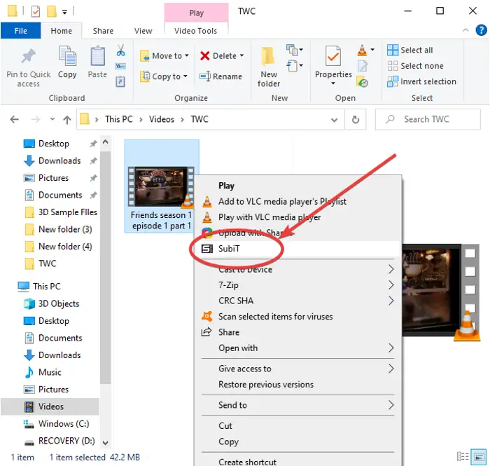
Task: Click the SubiT icon in context menu
Action: [x=207, y=249]
